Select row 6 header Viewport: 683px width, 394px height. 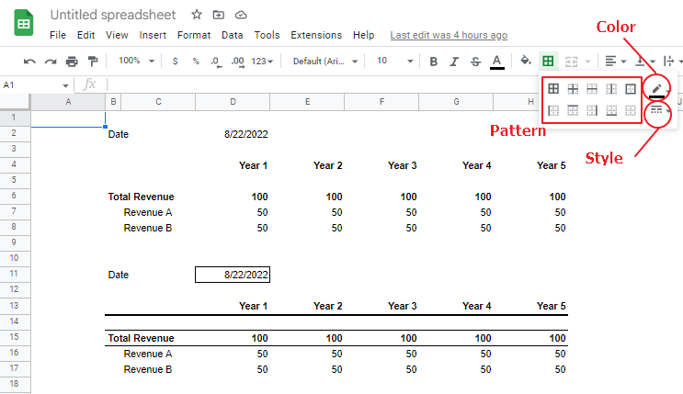(15, 196)
